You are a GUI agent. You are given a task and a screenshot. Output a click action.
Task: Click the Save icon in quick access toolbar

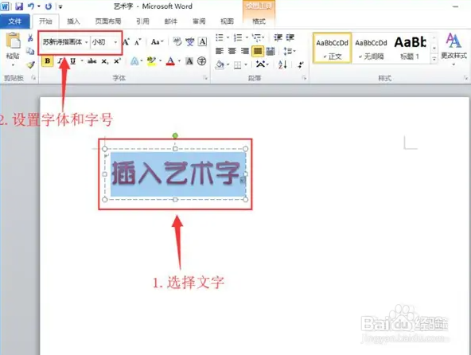tap(19, 6)
